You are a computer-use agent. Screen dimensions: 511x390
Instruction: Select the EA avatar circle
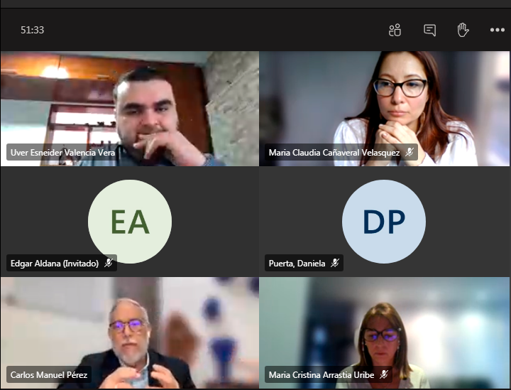129,222
